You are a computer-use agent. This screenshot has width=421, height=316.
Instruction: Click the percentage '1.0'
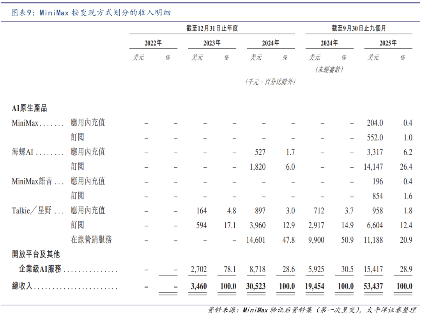point(408,138)
